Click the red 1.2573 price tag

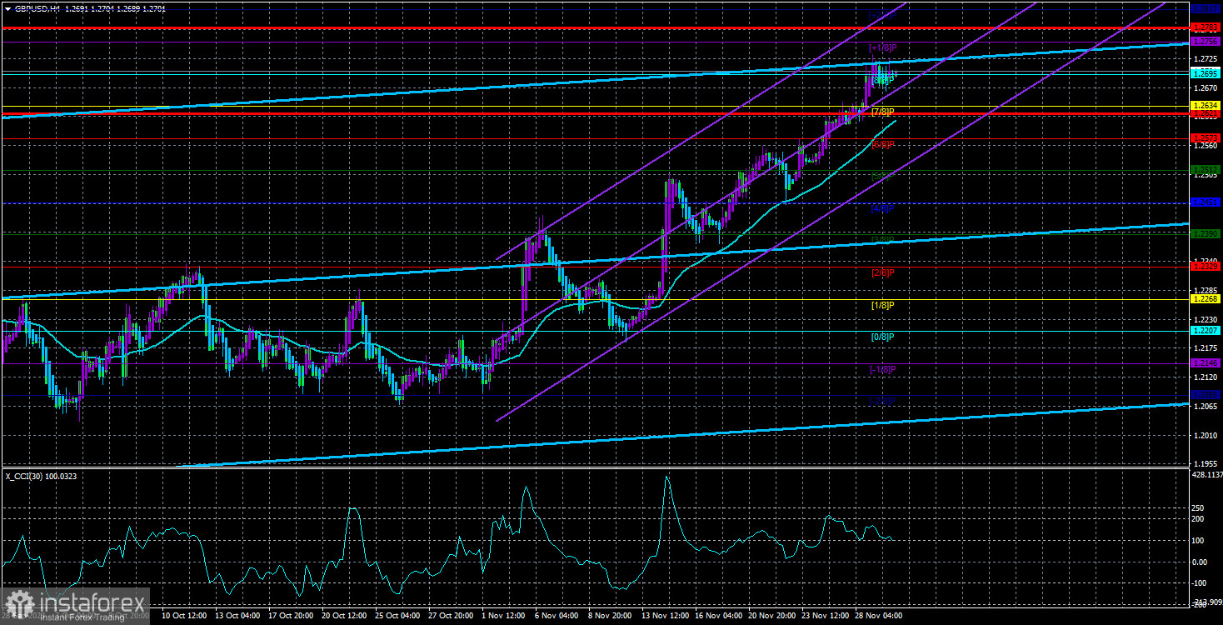pyautogui.click(x=1206, y=138)
